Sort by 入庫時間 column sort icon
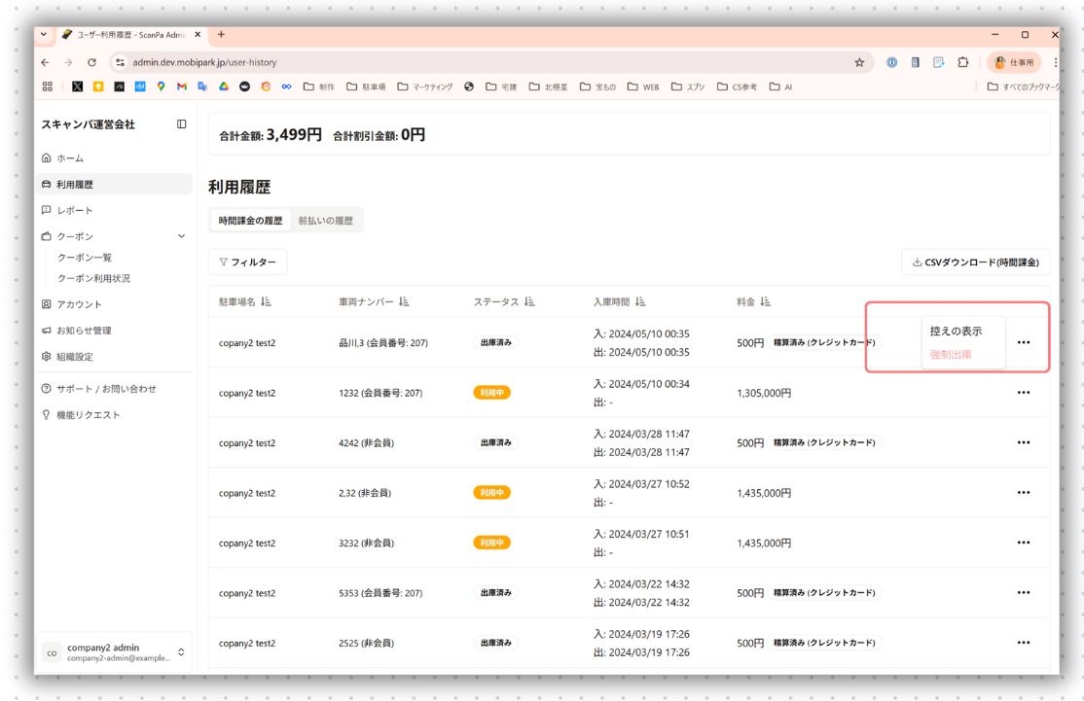 click(x=640, y=302)
